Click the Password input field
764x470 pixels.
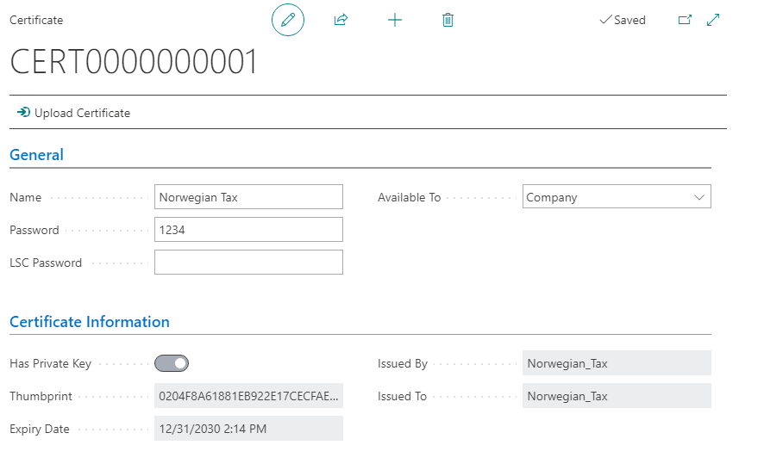(248, 230)
